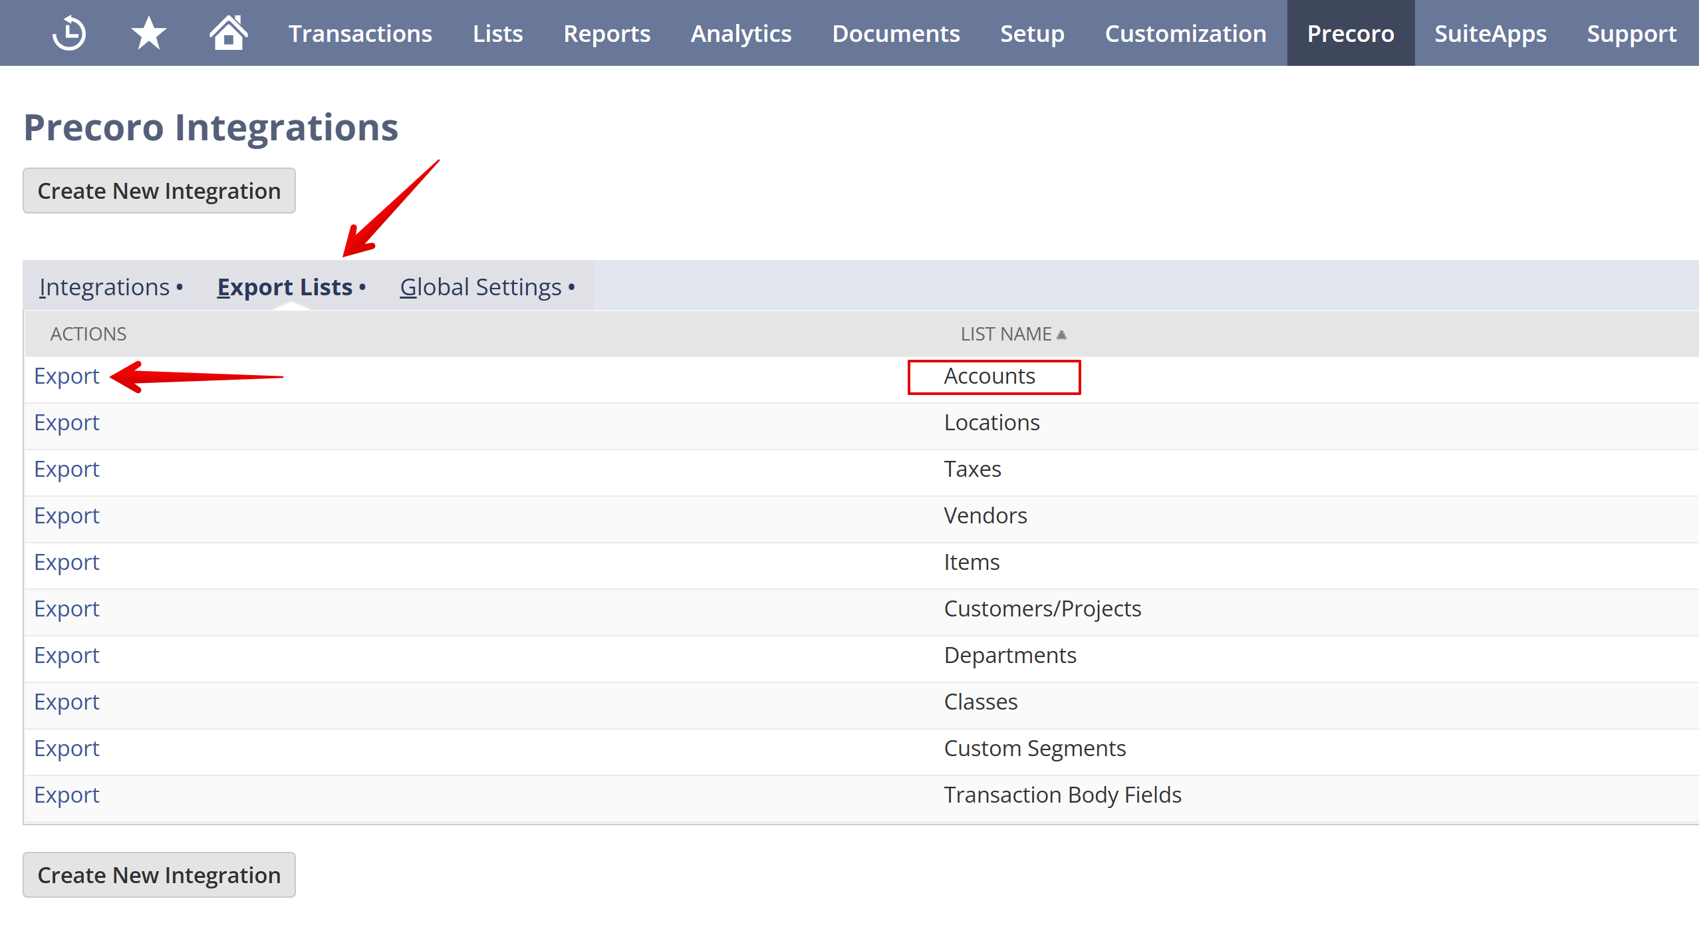This screenshot has height=939, width=1699.
Task: Export the Custom Segments list
Action: pos(66,749)
